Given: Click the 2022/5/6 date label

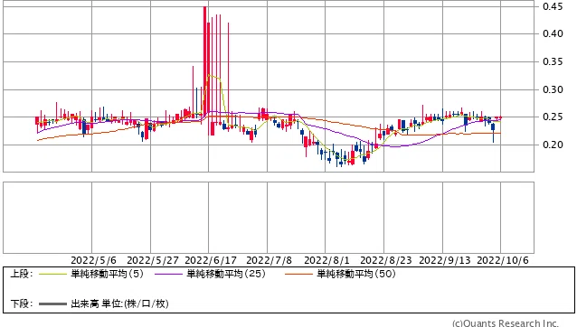Looking at the screenshot, I should pos(93,260).
